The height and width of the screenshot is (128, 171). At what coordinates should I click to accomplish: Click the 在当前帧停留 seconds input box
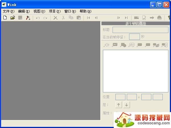coord(134,37)
